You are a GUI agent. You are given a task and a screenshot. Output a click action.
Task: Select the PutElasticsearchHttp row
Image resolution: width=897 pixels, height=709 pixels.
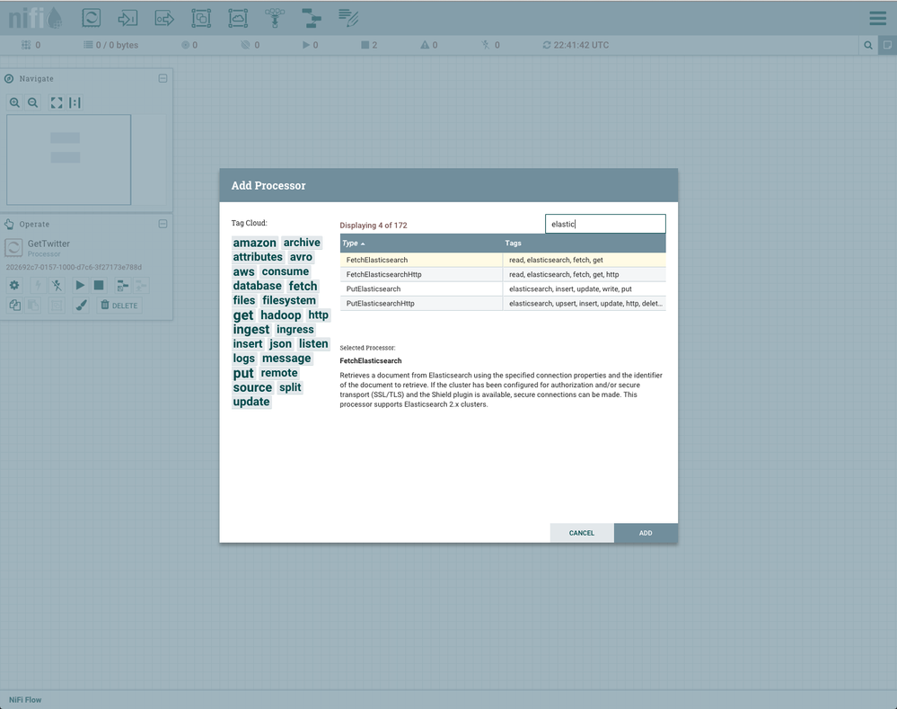coord(503,304)
